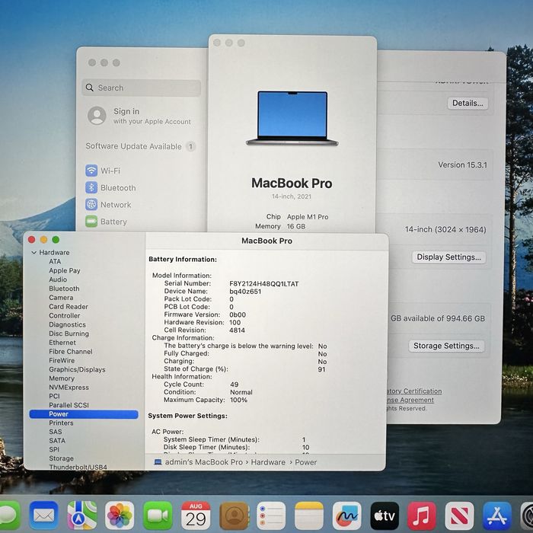
Task: Open the Mail app in Dock
Action: (x=43, y=515)
